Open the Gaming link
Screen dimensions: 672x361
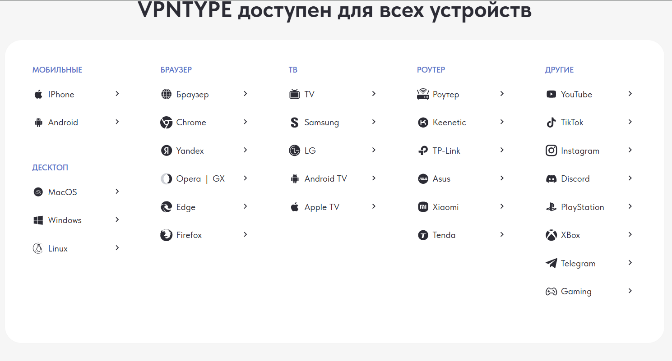[576, 292]
